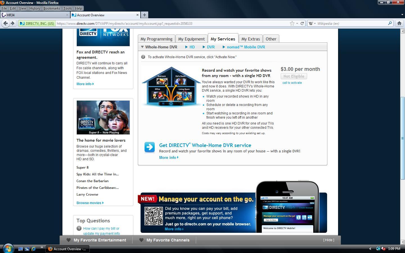The width and height of the screenshot is (405, 253).
Task: Expand the HD service section
Action: pyautogui.click(x=190, y=47)
